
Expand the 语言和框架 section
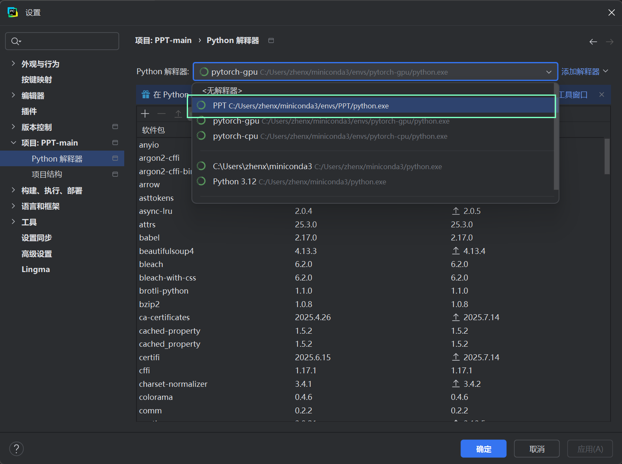coord(13,206)
